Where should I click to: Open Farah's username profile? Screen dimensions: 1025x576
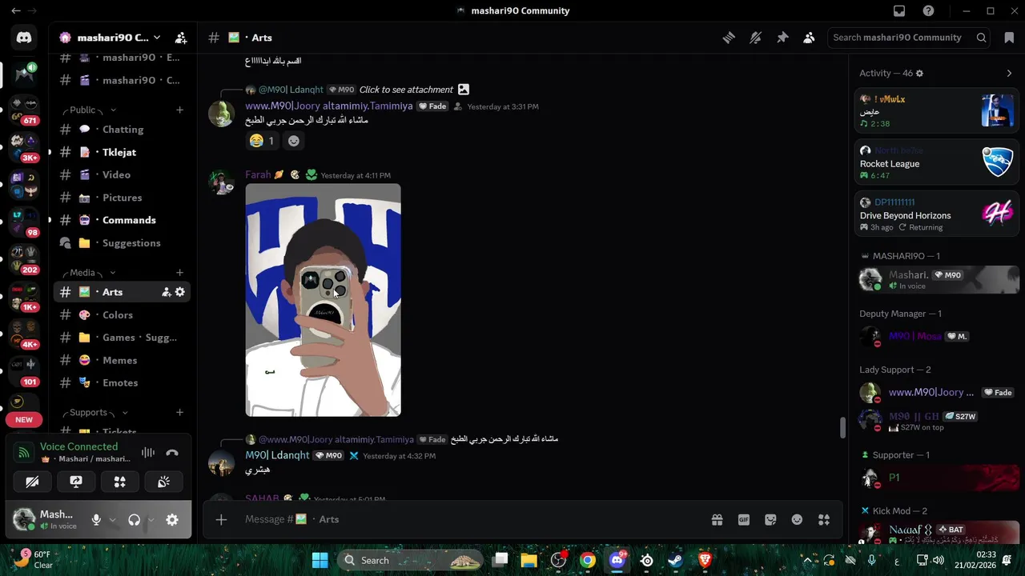pos(258,175)
